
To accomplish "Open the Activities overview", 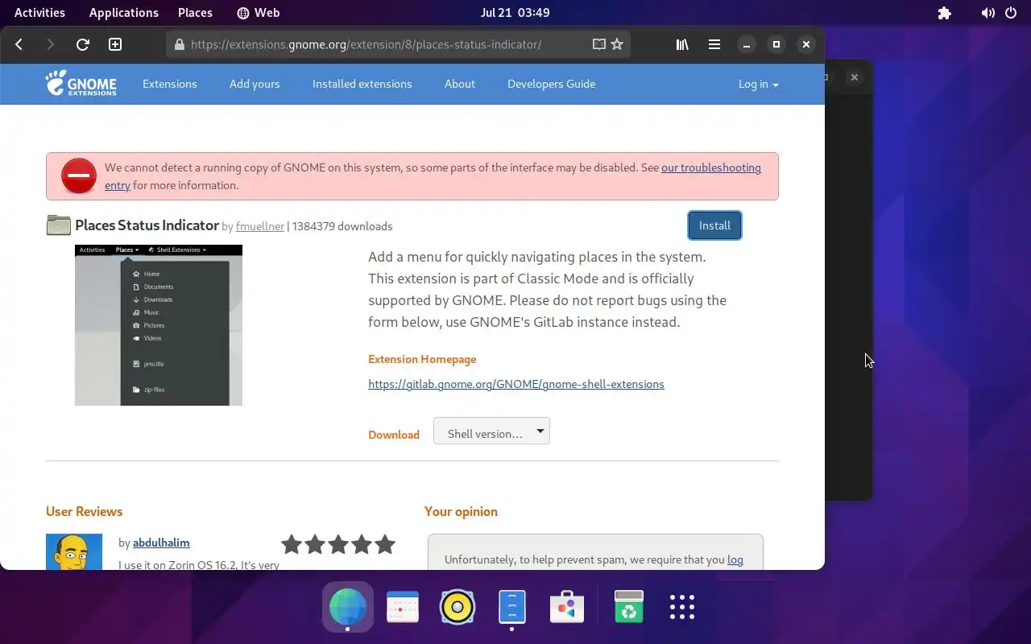I will click(x=39, y=13).
